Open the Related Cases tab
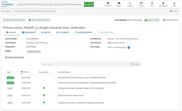182x111 pixels. coord(106,32)
